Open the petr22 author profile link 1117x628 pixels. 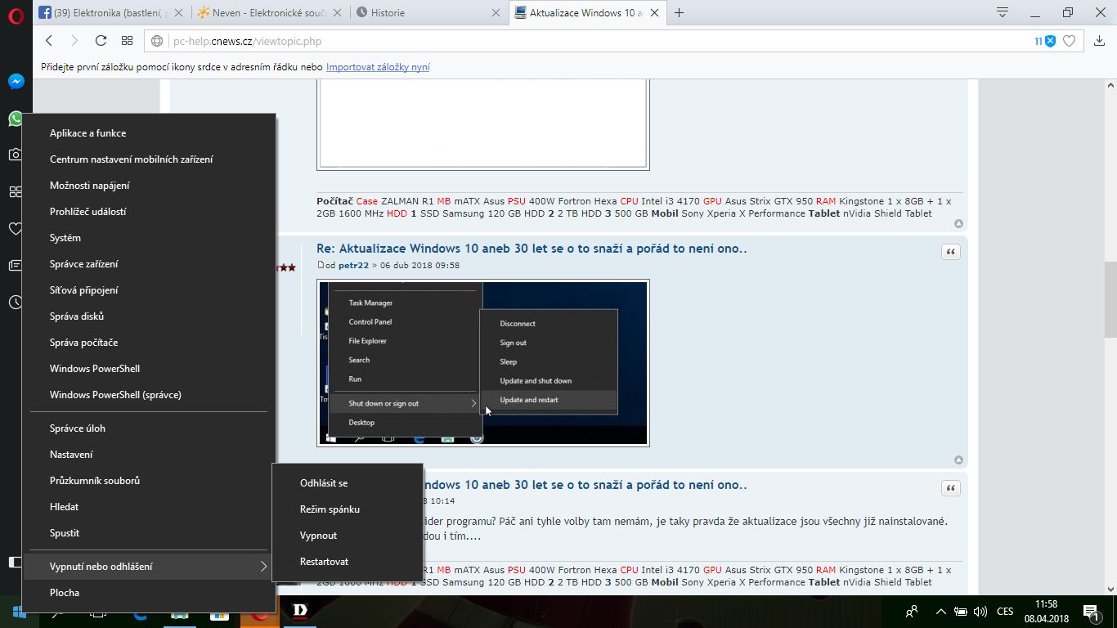tap(354, 265)
